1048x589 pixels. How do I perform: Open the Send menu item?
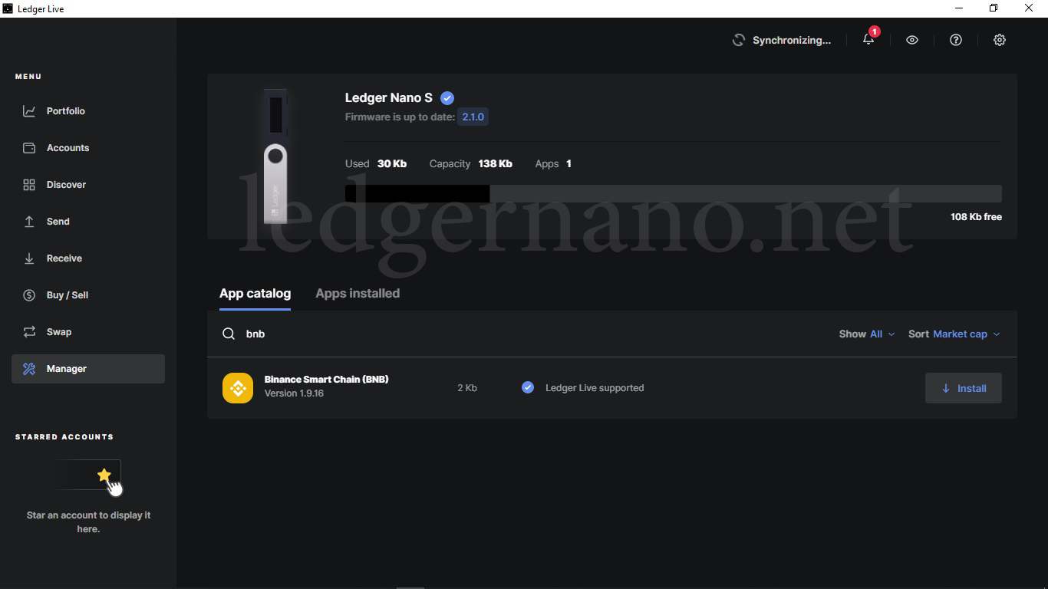[88, 222]
